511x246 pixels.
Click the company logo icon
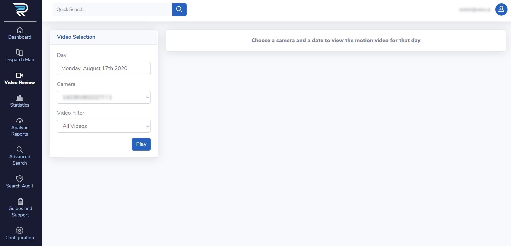[x=20, y=10]
